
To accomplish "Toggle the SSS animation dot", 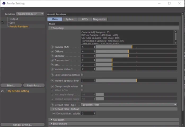I will click(x=52, y=65).
